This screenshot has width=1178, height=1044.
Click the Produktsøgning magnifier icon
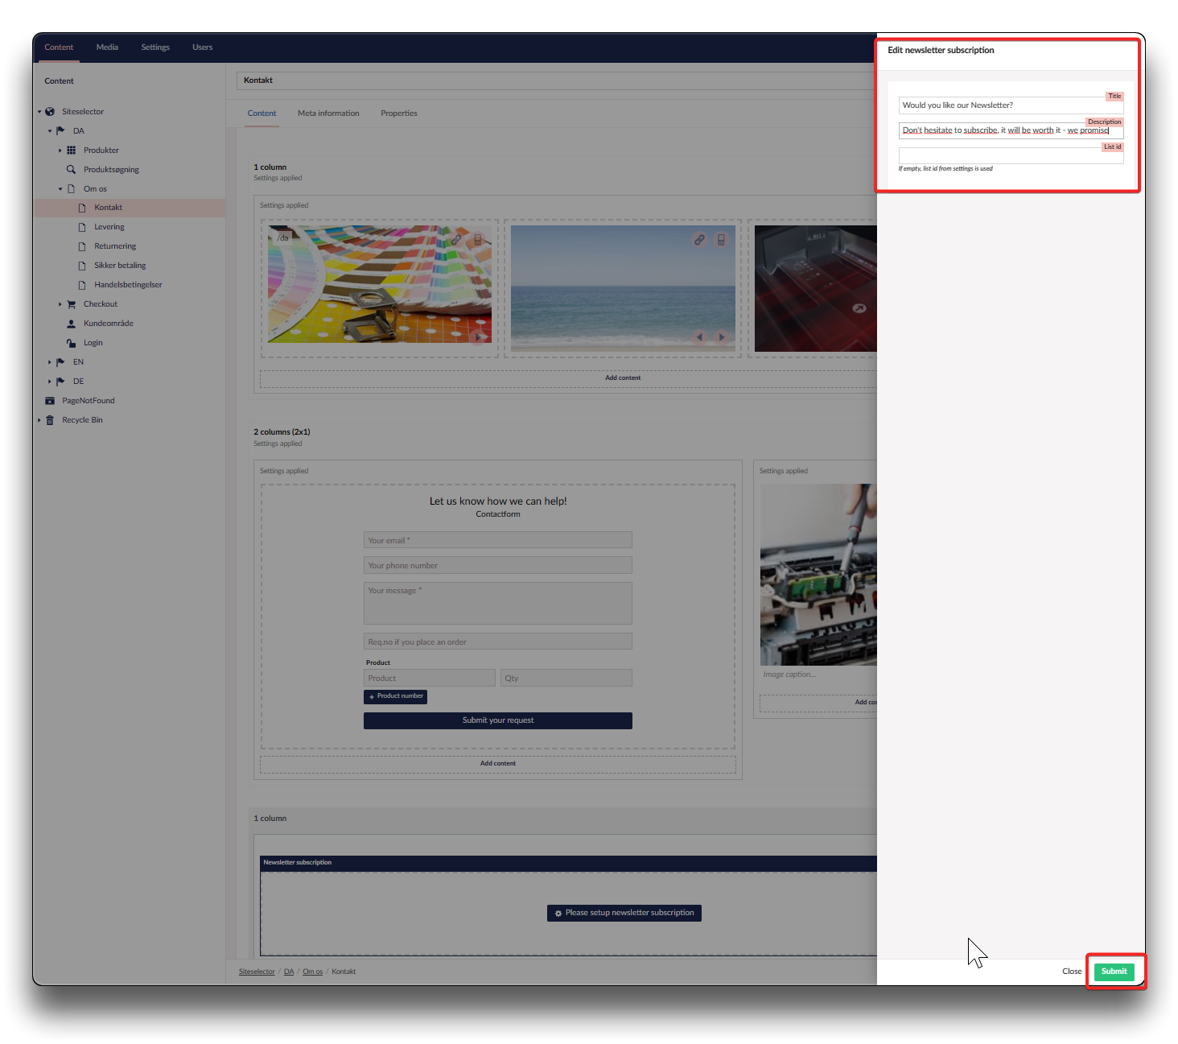[x=71, y=170]
